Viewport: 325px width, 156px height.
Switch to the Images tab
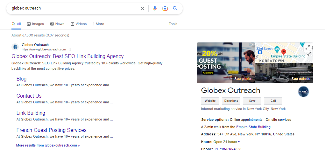tap(35, 24)
